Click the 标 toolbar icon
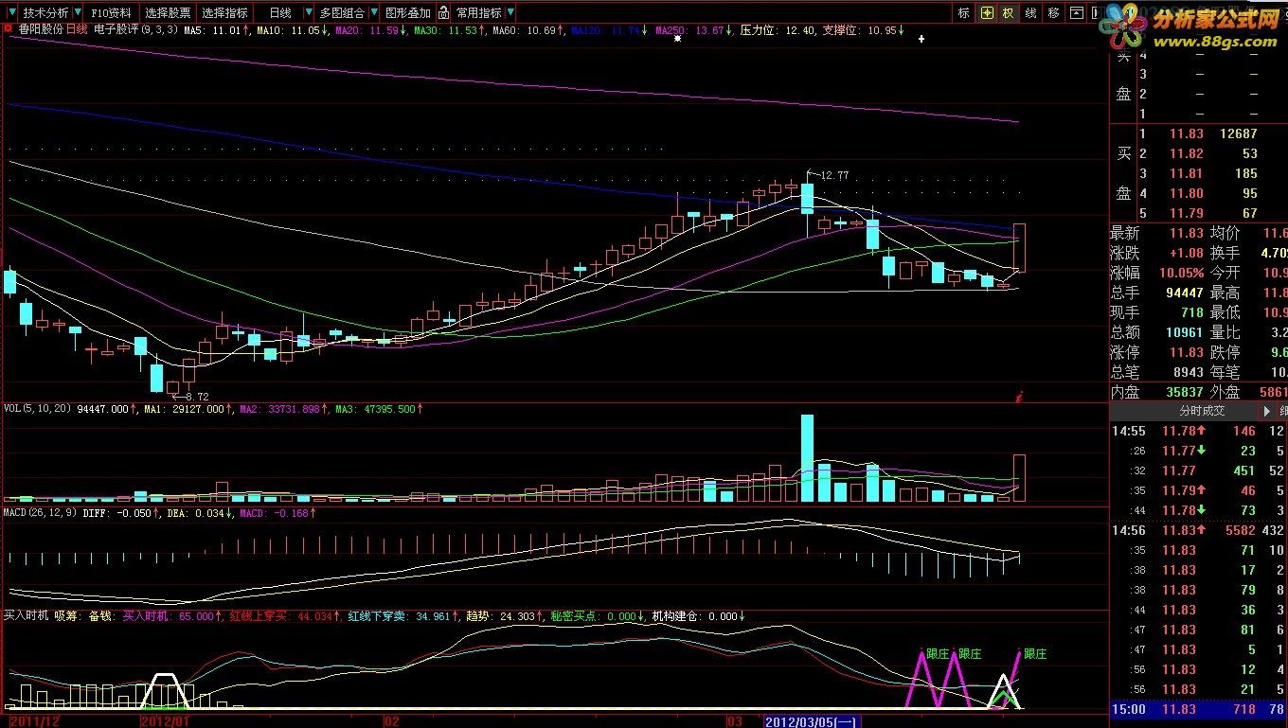 pos(964,13)
